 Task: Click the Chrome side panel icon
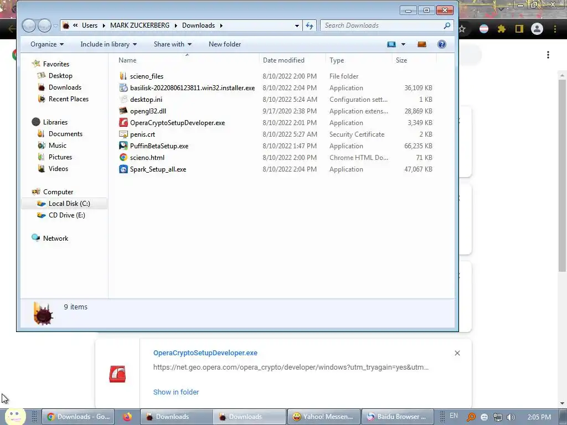click(x=519, y=29)
